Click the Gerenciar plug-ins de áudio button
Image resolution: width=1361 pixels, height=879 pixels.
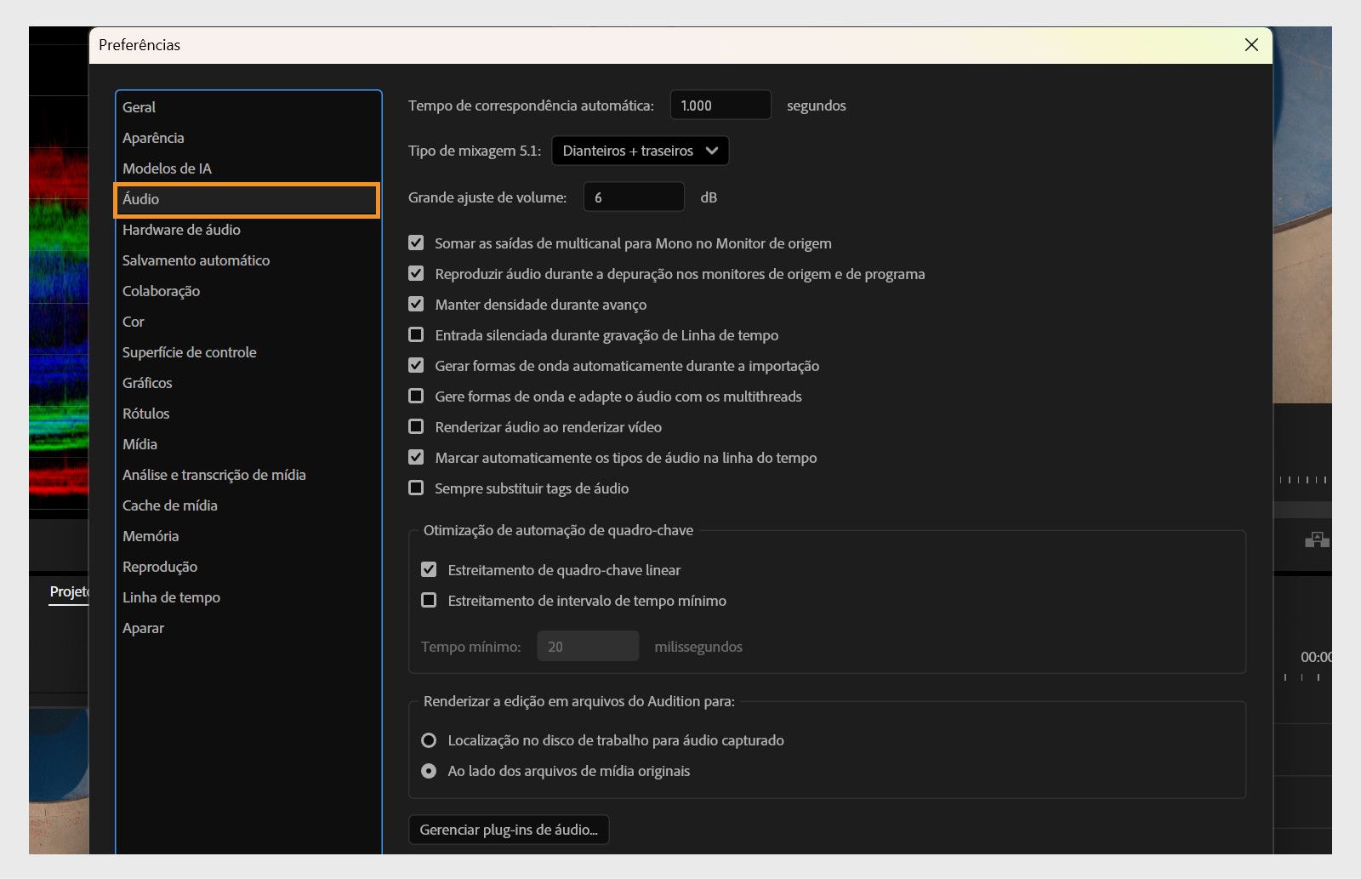point(509,829)
